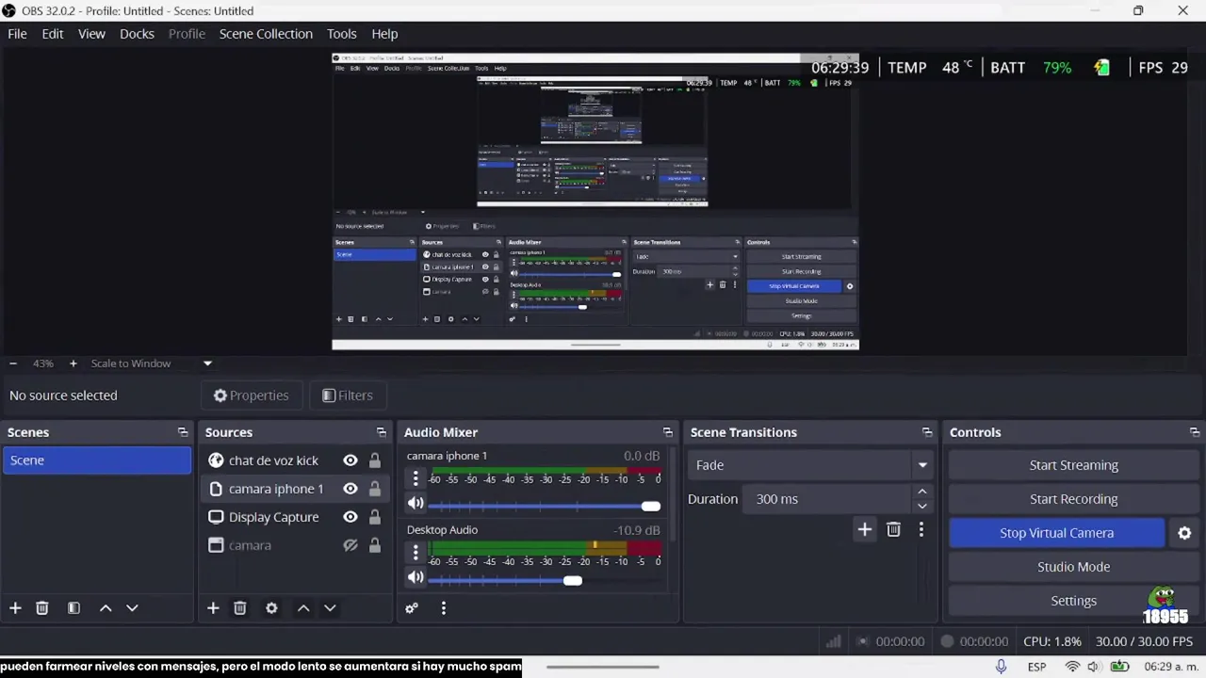
Task: Open OBS Settings
Action: [x=1073, y=601]
